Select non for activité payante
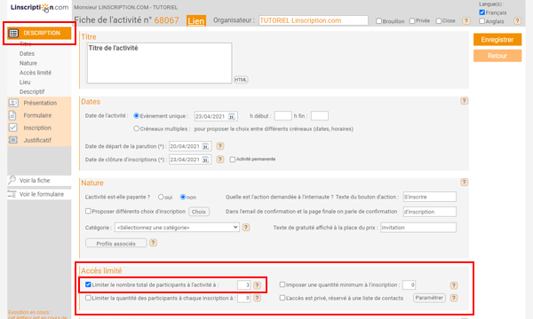Screen dimensions: 533x319 (x=183, y=197)
